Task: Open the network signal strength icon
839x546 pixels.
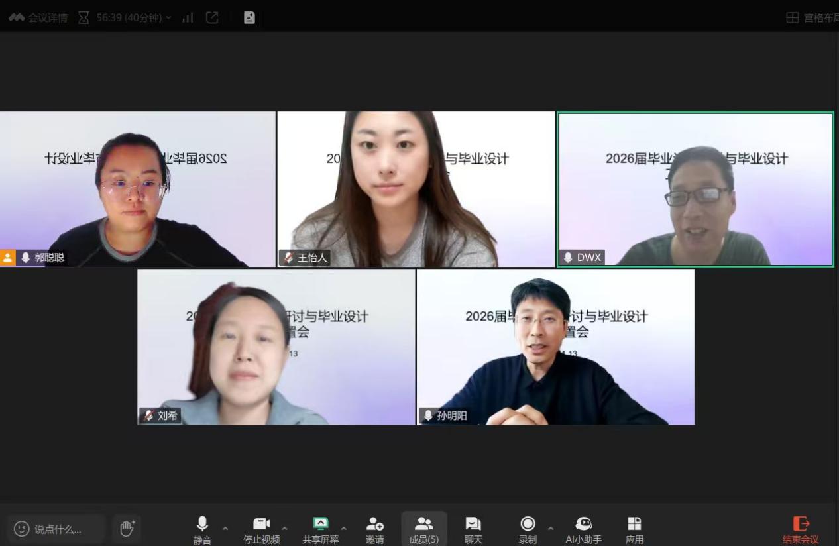Action: [x=188, y=18]
